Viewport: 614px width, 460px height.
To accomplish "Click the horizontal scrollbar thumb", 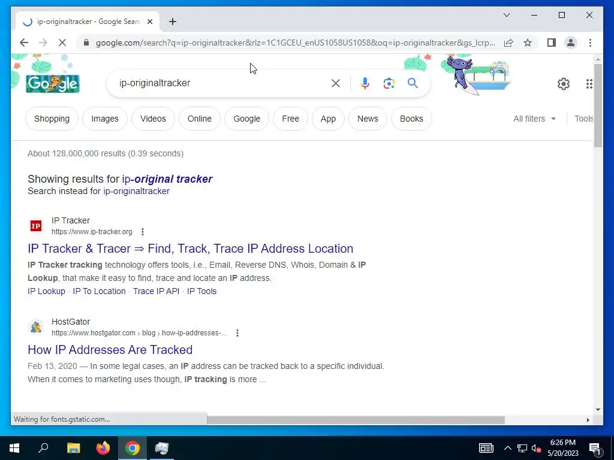I will point(356,420).
